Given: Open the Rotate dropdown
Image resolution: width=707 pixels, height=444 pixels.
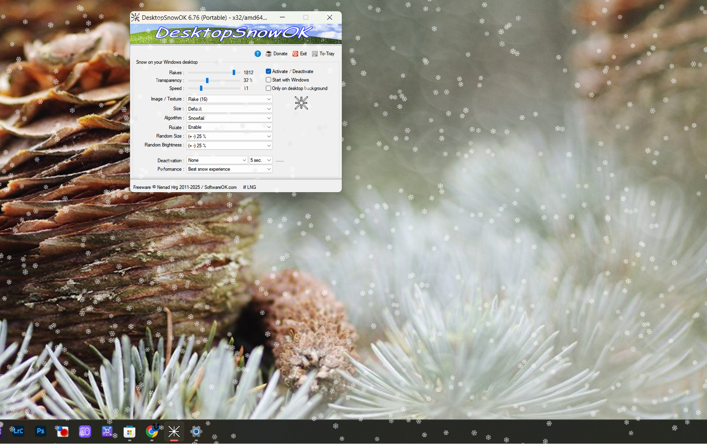Looking at the screenshot, I should [229, 127].
